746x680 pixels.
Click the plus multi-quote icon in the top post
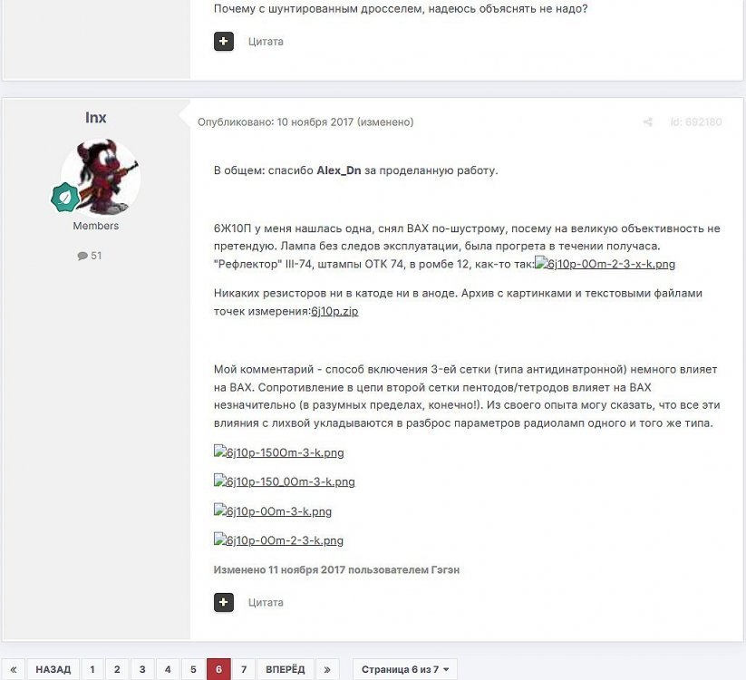(x=224, y=42)
